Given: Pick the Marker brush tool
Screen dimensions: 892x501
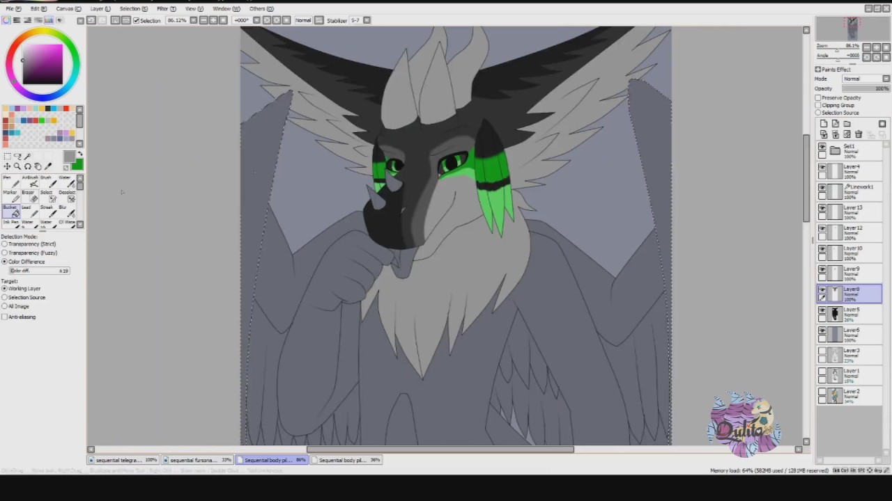Looking at the screenshot, I should coord(10,196).
